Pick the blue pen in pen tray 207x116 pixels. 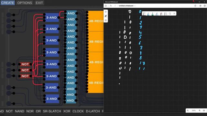(148, 14)
